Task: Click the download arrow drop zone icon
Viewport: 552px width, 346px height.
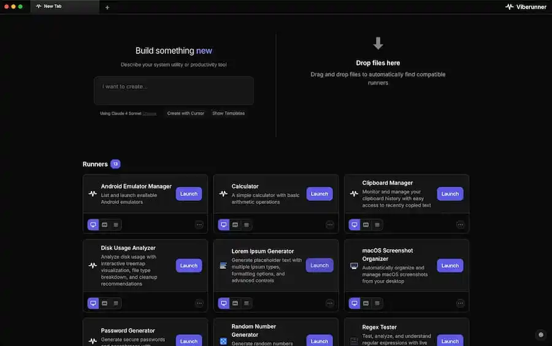Action: [x=378, y=43]
